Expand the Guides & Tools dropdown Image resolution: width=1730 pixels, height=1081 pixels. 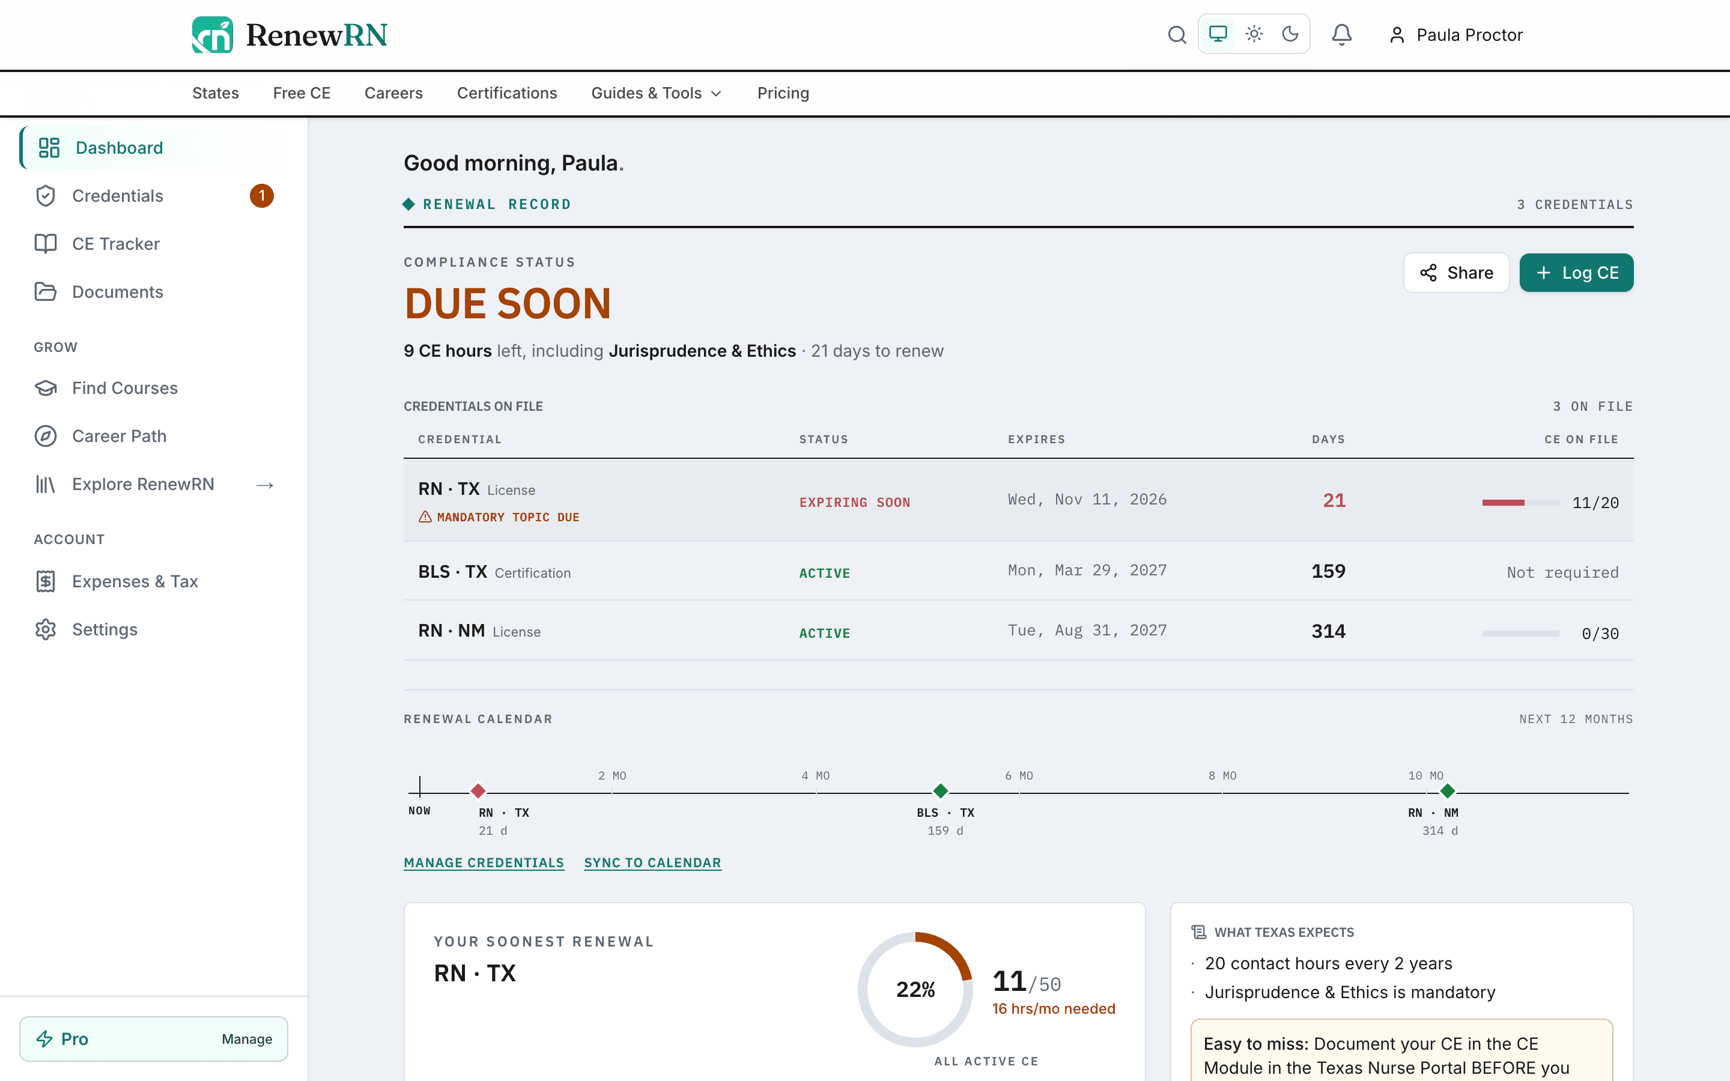click(x=656, y=93)
